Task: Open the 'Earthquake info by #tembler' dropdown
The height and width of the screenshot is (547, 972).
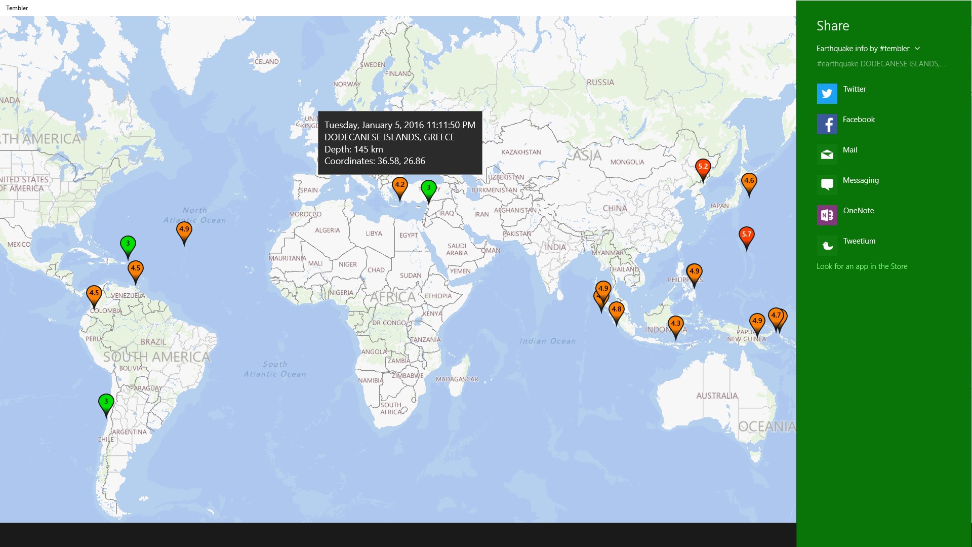Action: pyautogui.click(x=868, y=48)
